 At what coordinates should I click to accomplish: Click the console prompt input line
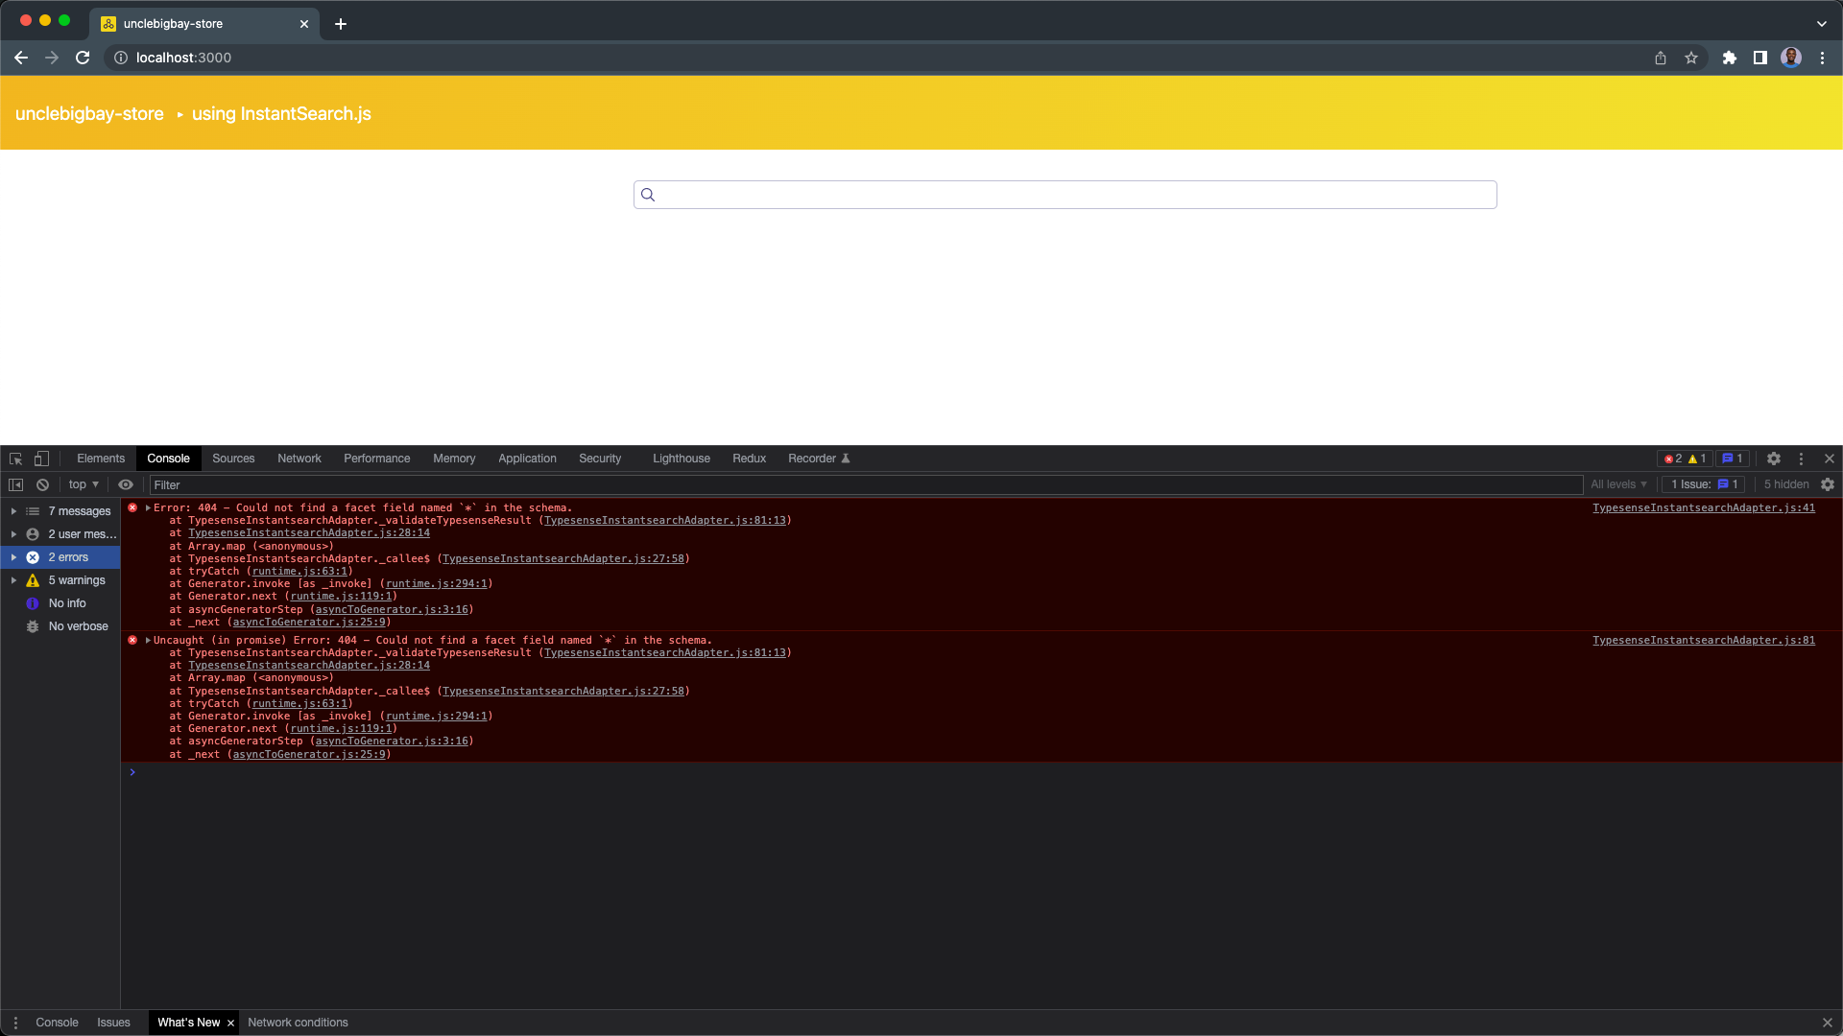(979, 772)
